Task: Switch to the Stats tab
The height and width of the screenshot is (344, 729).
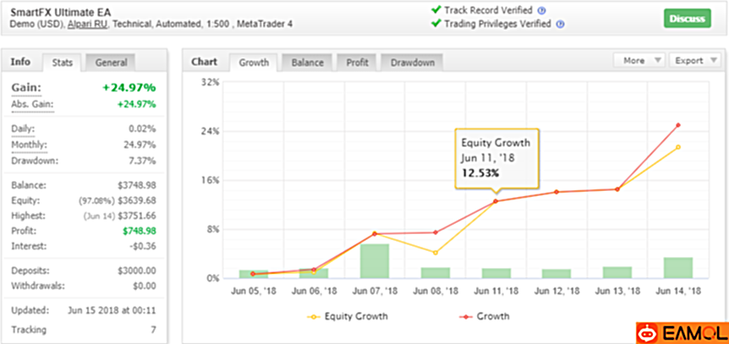Action: (63, 63)
